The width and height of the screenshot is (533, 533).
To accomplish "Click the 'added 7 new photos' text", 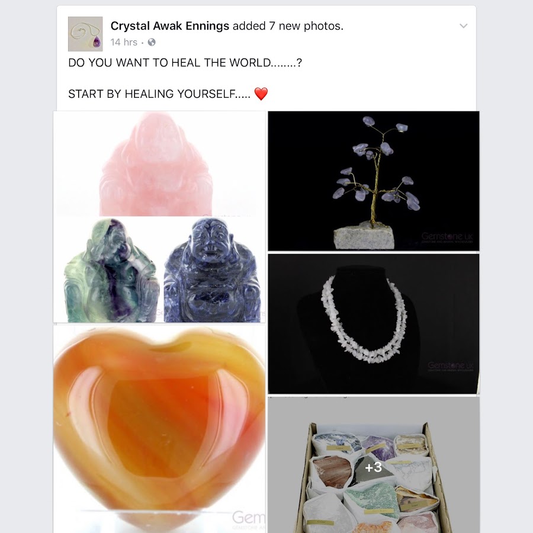I will pyautogui.click(x=288, y=26).
